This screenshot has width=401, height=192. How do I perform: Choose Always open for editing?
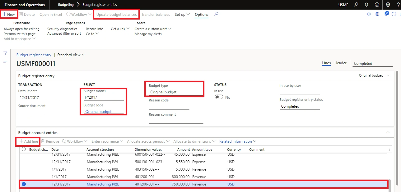pyautogui.click(x=21, y=29)
